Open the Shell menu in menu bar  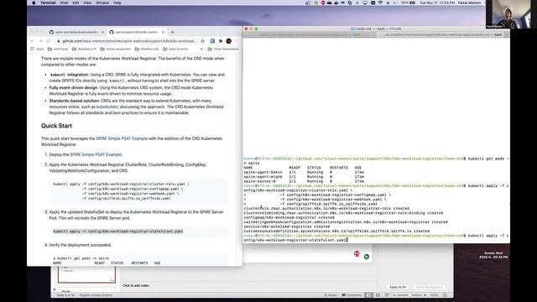click(x=64, y=3)
